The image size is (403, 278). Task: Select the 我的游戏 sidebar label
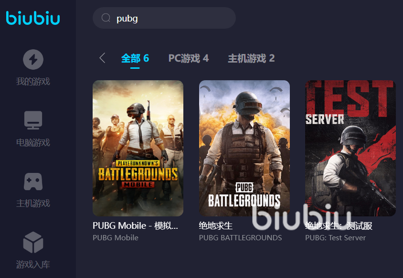pyautogui.click(x=33, y=82)
